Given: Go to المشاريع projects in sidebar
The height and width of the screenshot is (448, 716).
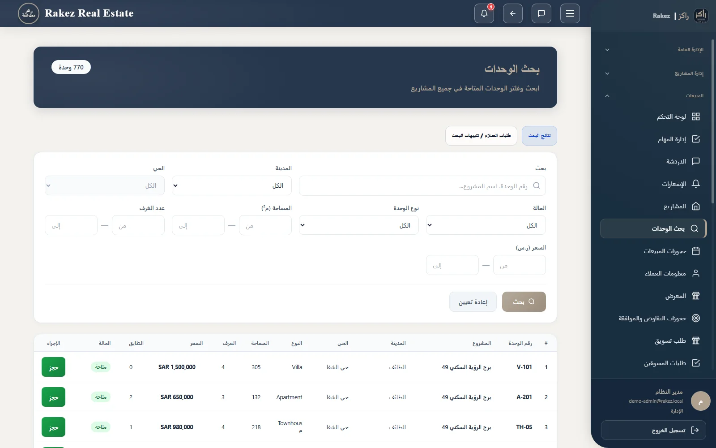Looking at the screenshot, I should click(x=653, y=206).
